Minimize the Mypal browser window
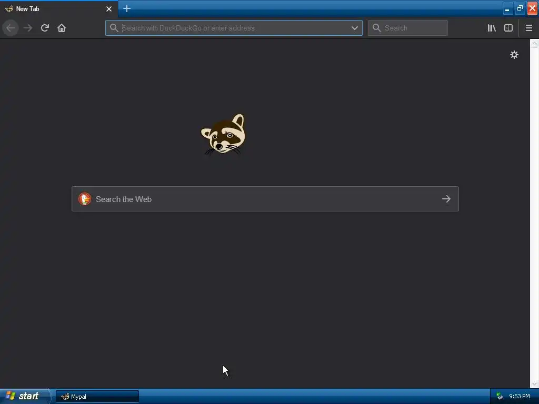 (507, 8)
